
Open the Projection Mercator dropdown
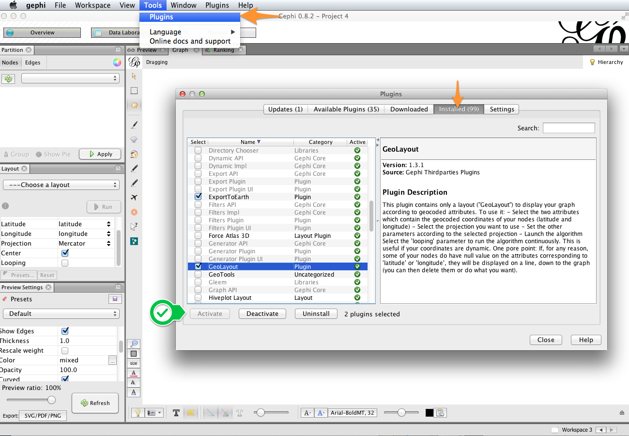coord(86,243)
